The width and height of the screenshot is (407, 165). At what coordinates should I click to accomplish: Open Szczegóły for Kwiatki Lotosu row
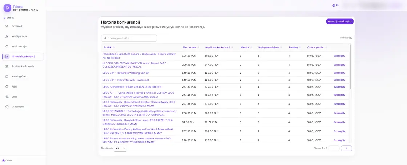(339, 122)
